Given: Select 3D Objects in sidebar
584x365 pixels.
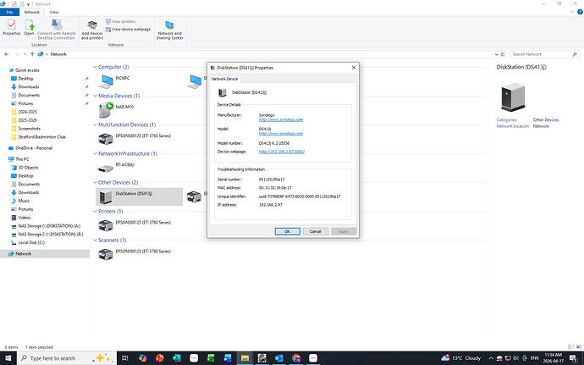Looking at the screenshot, I should (x=28, y=168).
